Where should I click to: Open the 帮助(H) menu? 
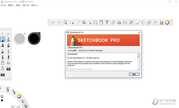coord(34,5)
